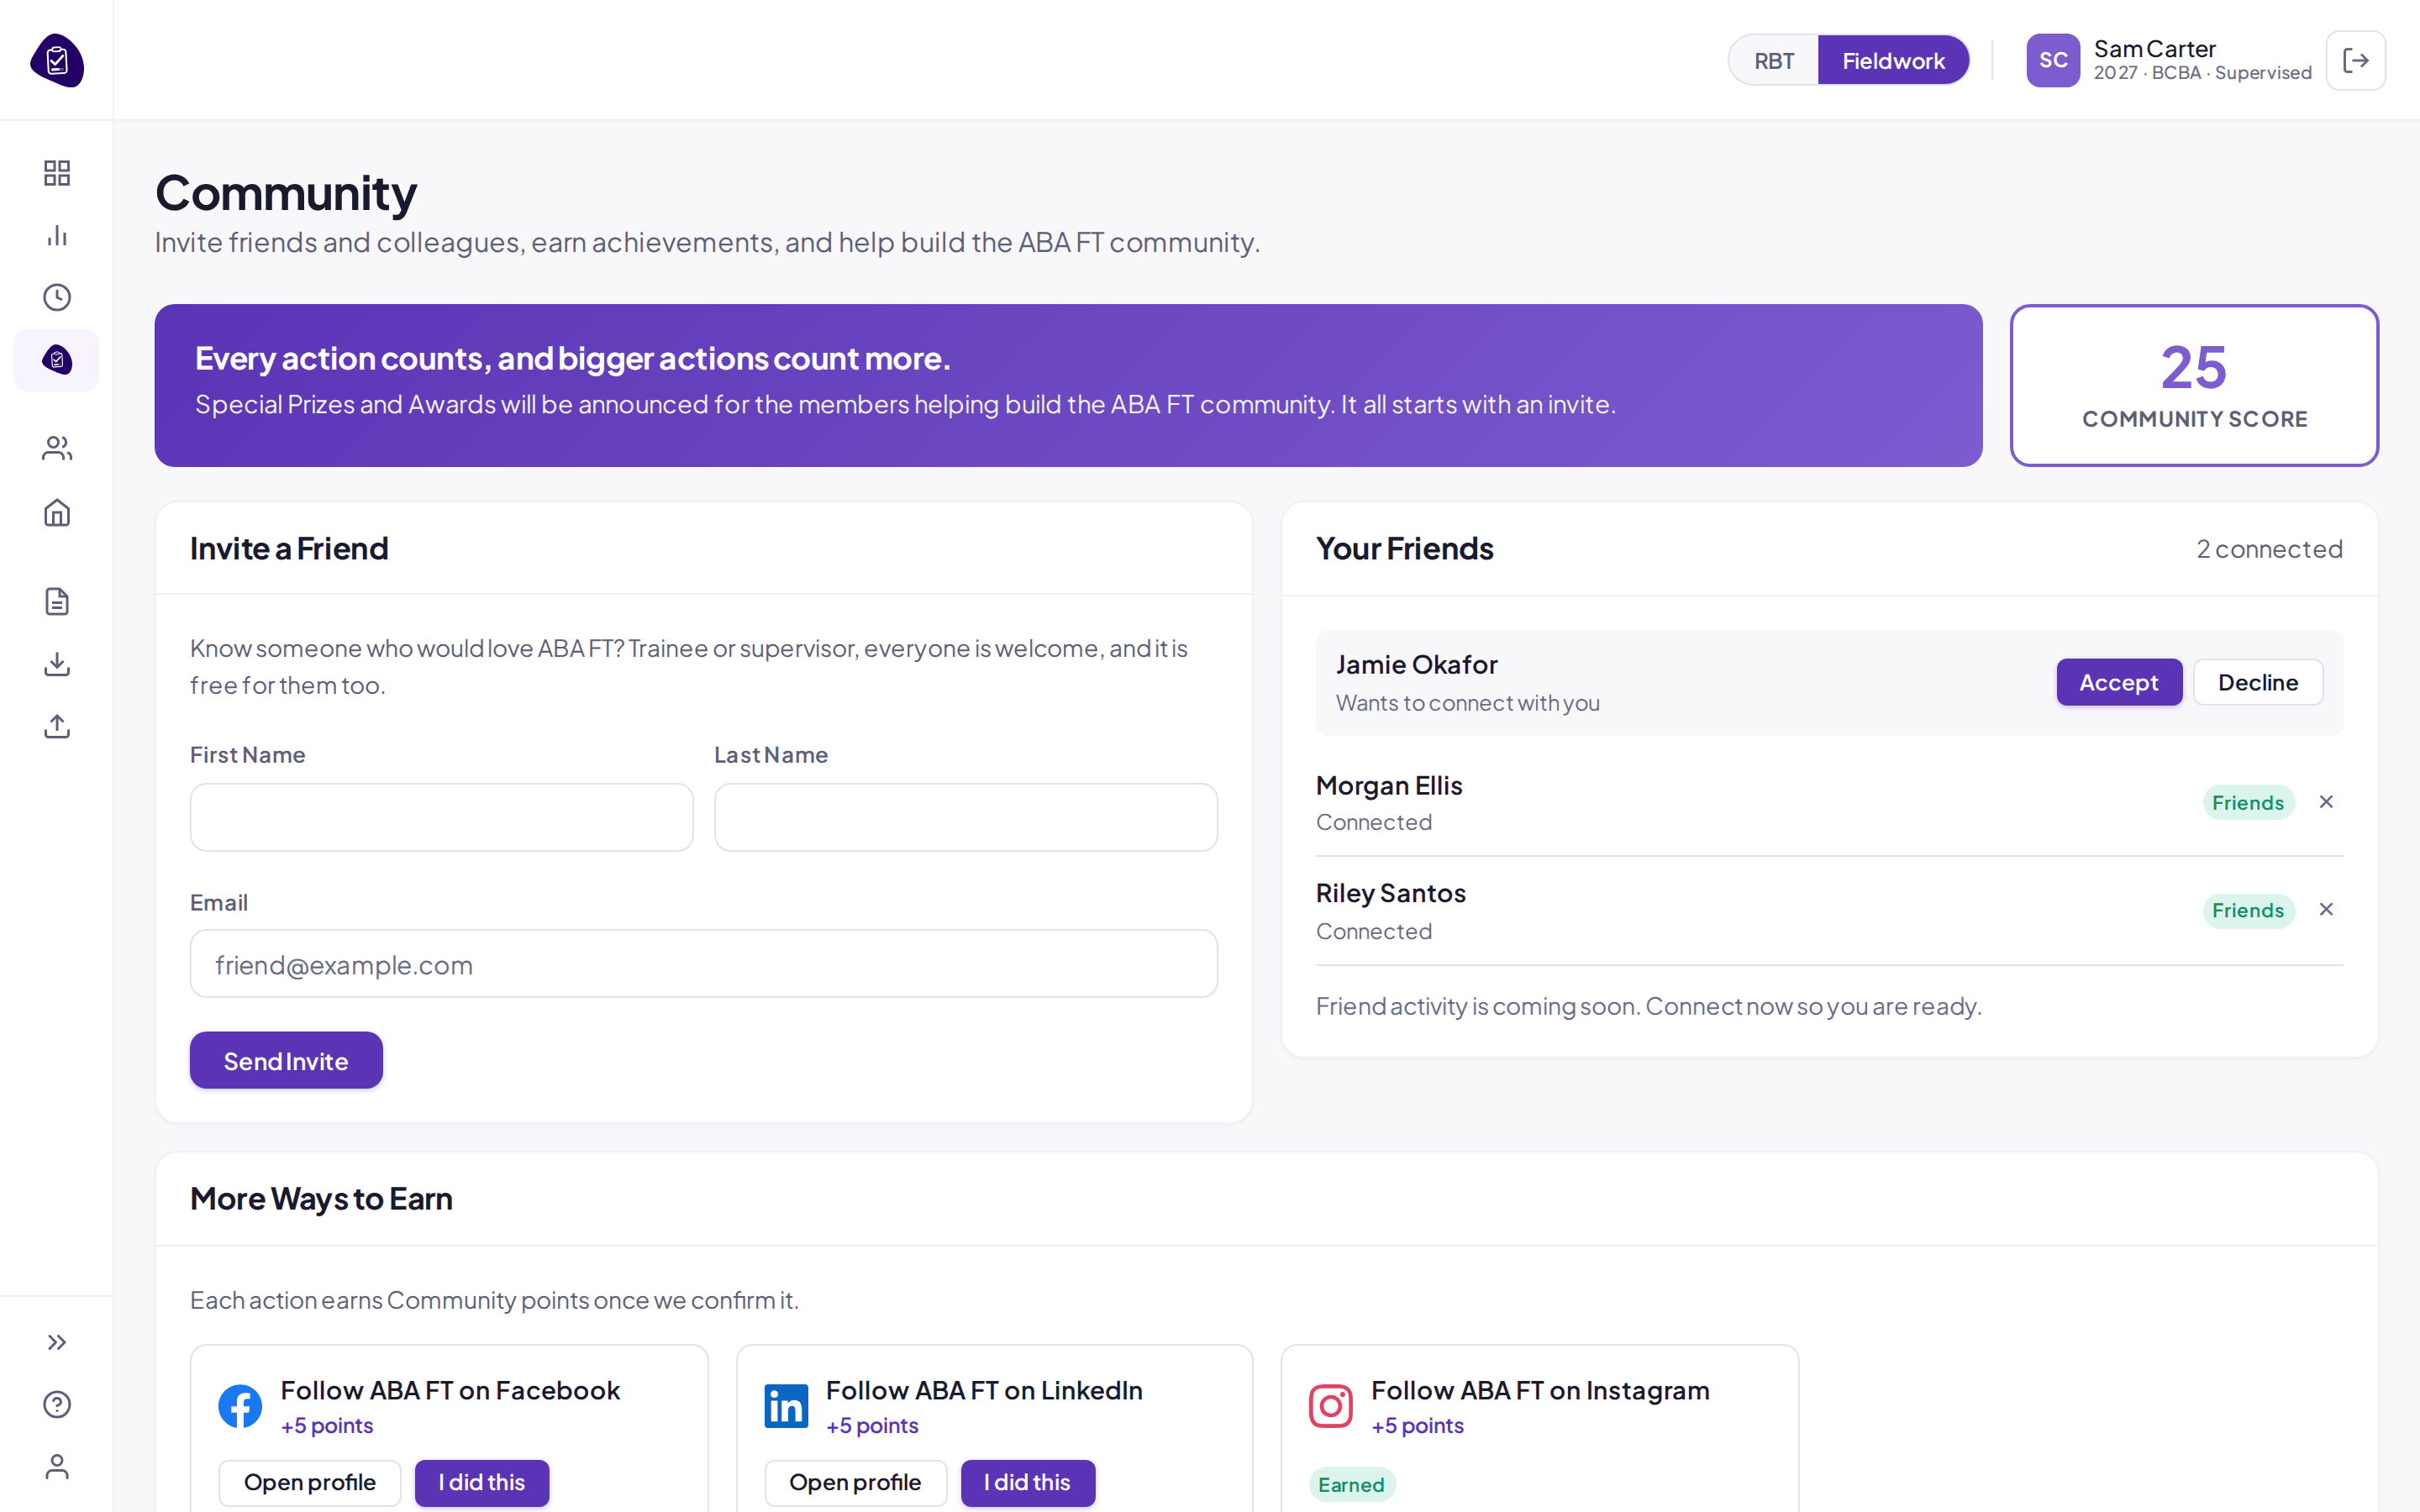Viewport: 2420px width, 1512px height.
Task: Open the clock hours icon
Action: pos(57,297)
